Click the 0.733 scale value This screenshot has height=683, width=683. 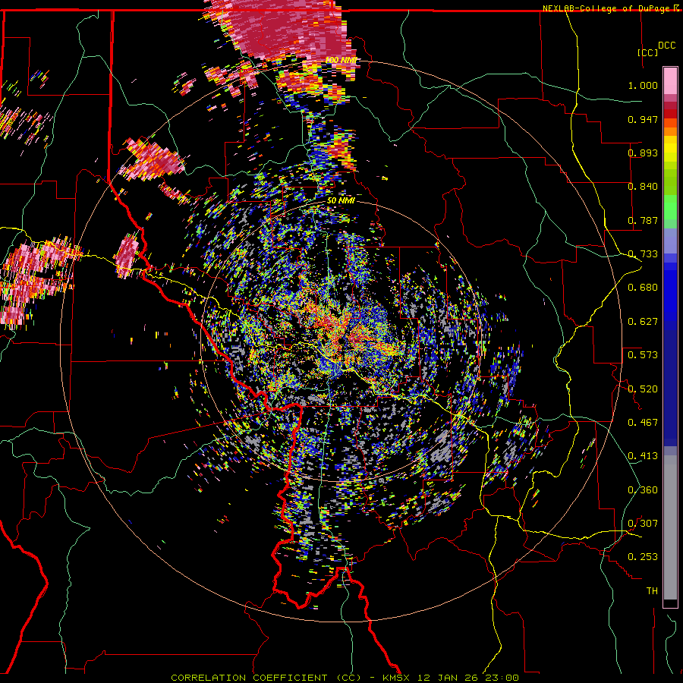[643, 254]
